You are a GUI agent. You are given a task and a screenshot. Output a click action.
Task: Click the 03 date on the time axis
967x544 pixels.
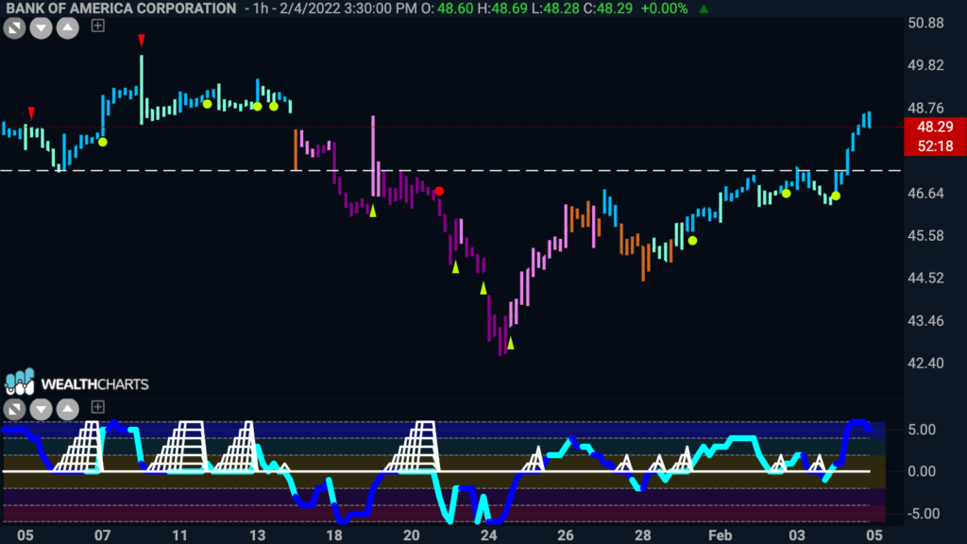point(797,535)
